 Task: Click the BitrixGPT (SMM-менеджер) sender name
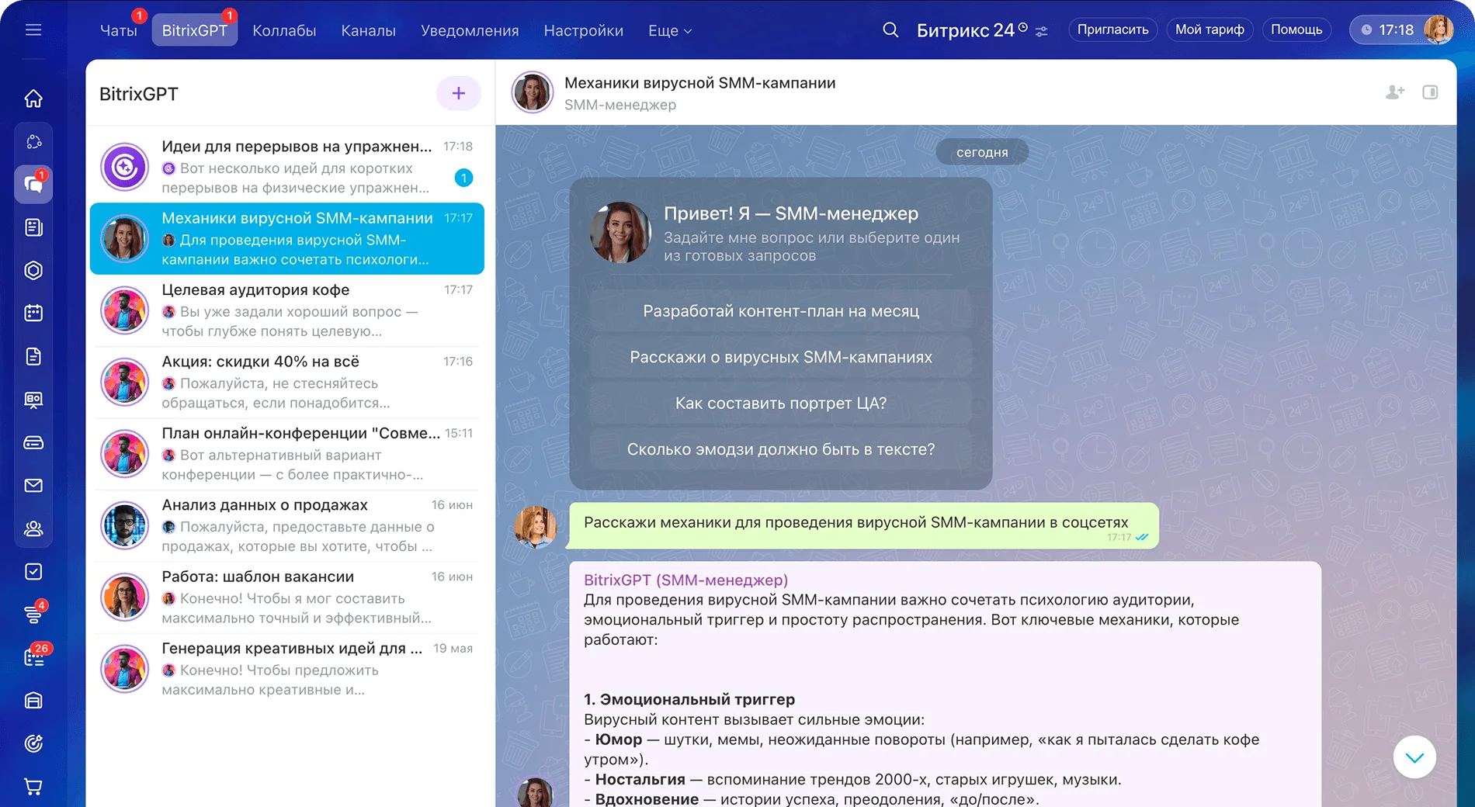pos(685,580)
